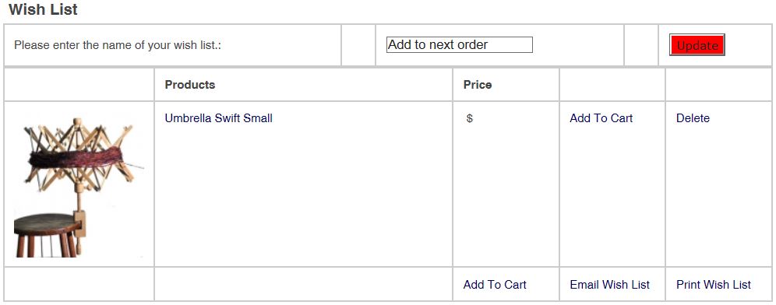Focus the wish list name input field
This screenshot has width=776, height=305.
[459, 45]
